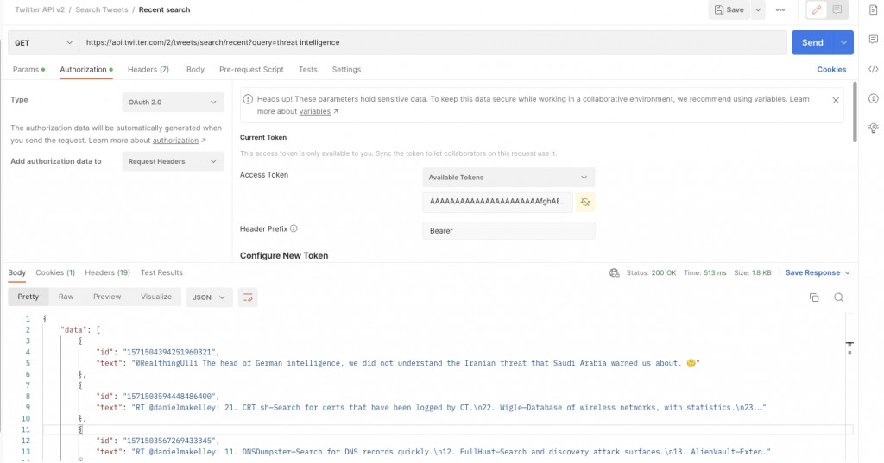This screenshot has width=884, height=463.
Task: Select the Raw view
Action: pyautogui.click(x=66, y=297)
